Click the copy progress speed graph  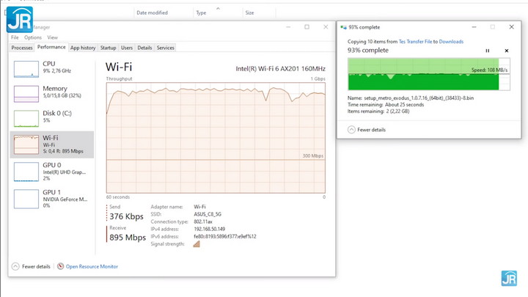tap(429, 74)
